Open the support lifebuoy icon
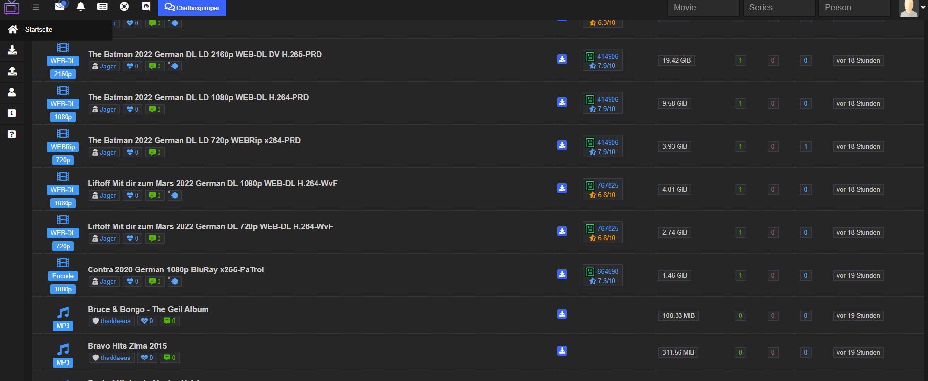Screen dimensions: 928x381 pyautogui.click(x=124, y=7)
